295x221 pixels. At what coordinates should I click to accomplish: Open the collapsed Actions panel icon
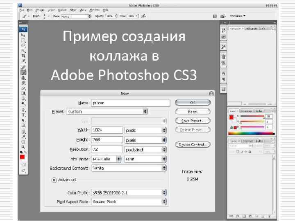pyautogui.click(x=223, y=37)
